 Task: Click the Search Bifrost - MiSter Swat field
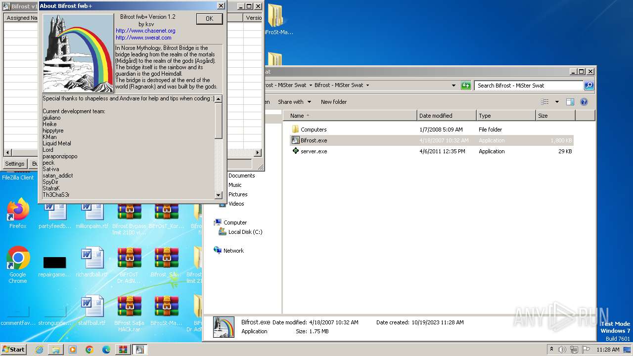(529, 86)
